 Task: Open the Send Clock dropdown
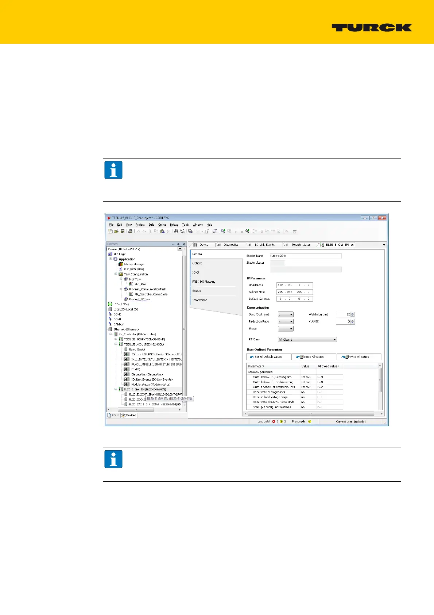tap(286, 314)
